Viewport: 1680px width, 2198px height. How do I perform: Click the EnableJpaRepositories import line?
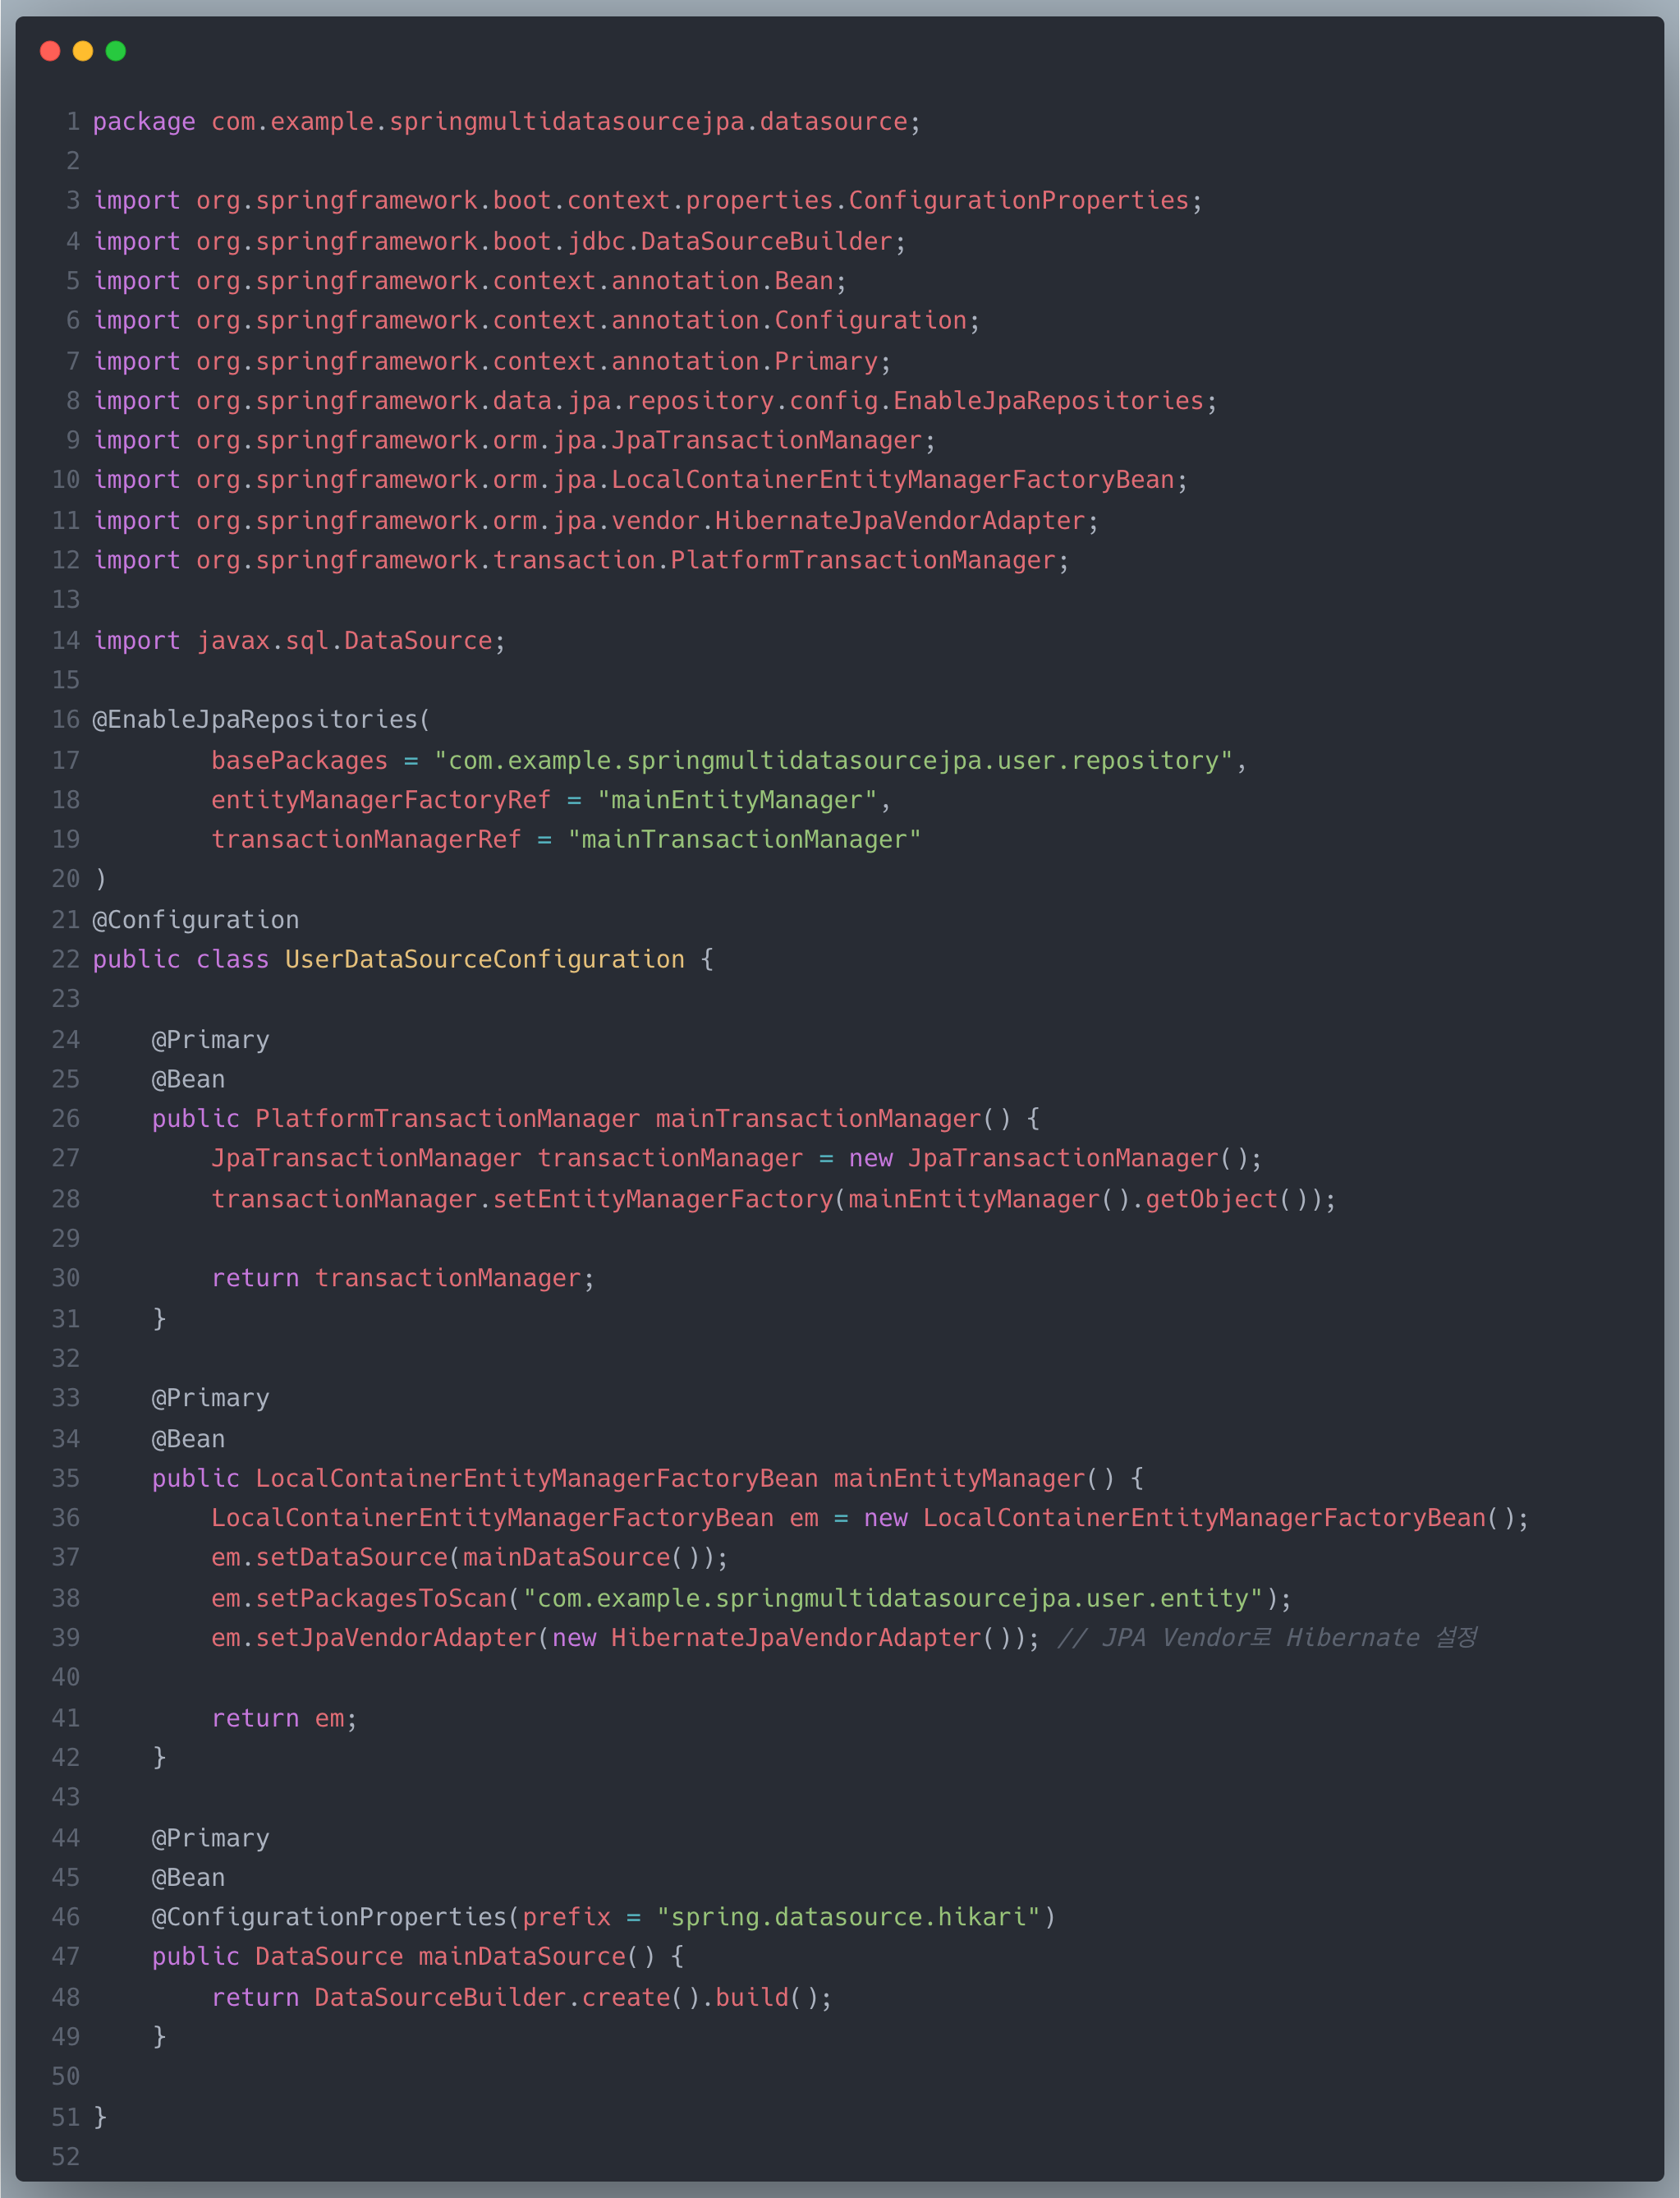click(655, 400)
